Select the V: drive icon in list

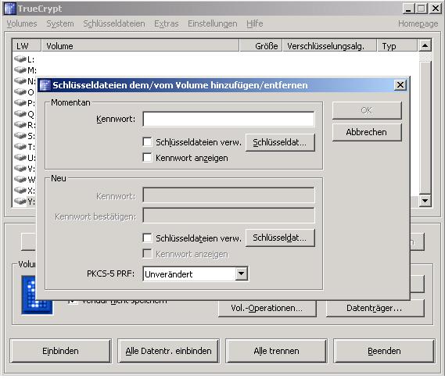click(20, 168)
